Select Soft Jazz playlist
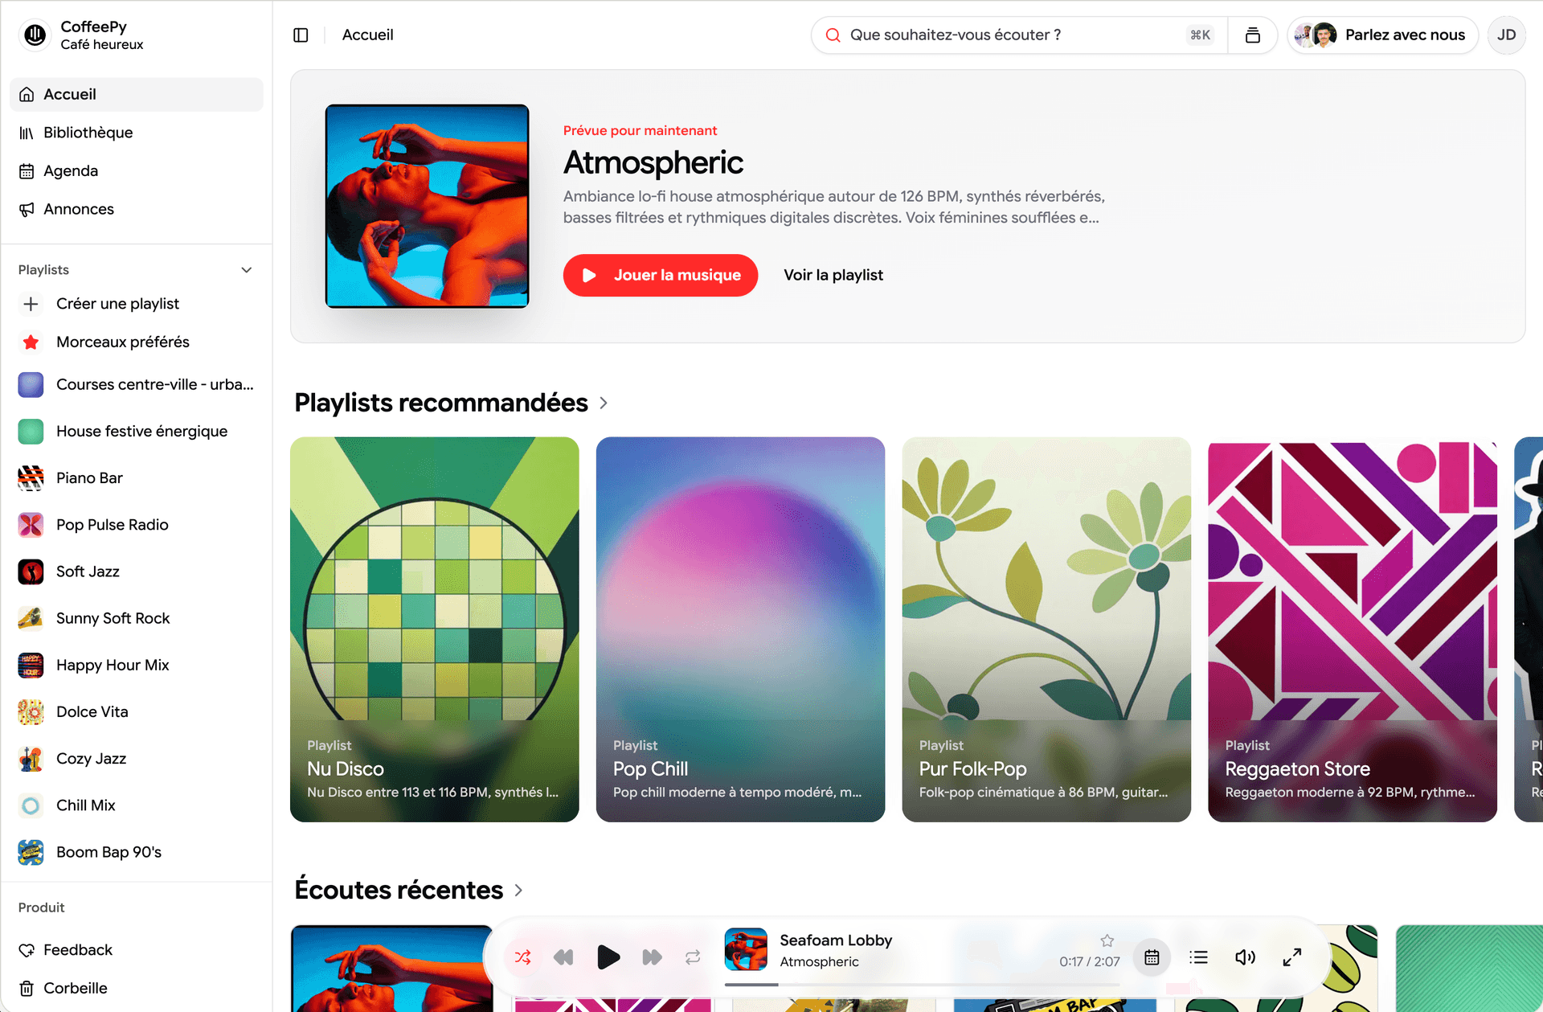This screenshot has width=1543, height=1012. coord(137,572)
